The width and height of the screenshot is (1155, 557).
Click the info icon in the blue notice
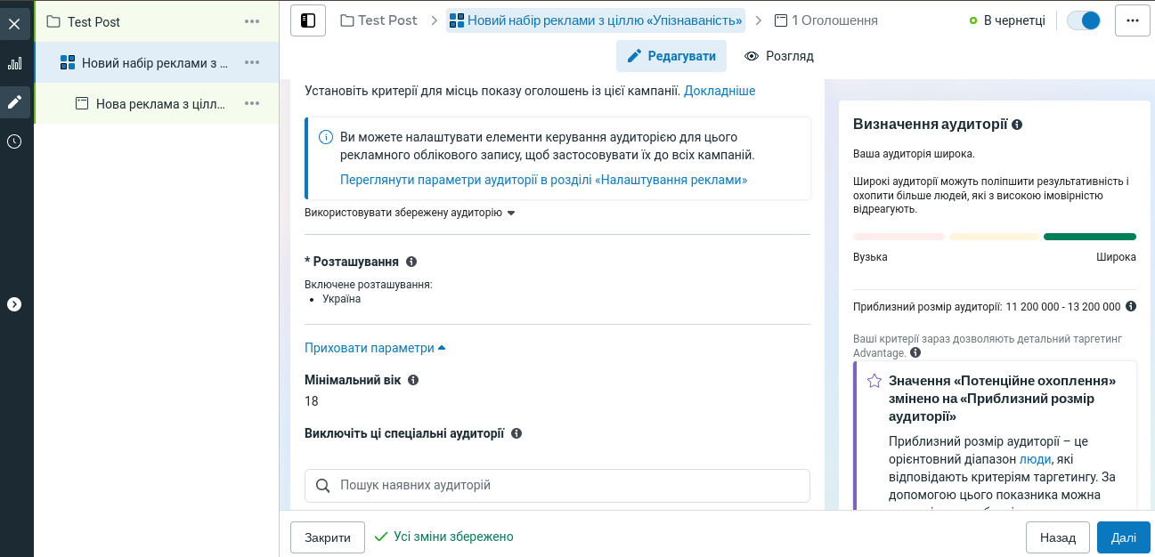click(325, 137)
